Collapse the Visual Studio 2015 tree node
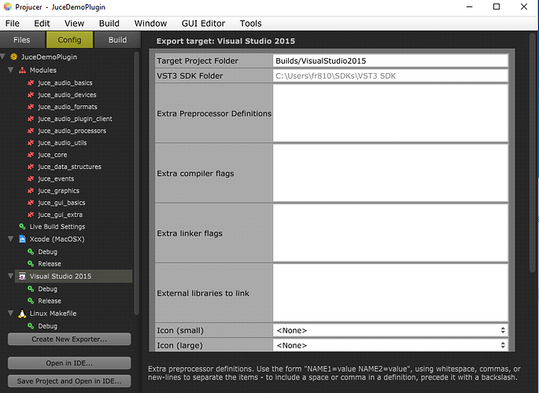Screen dimensions: 539x393 coord(11,276)
